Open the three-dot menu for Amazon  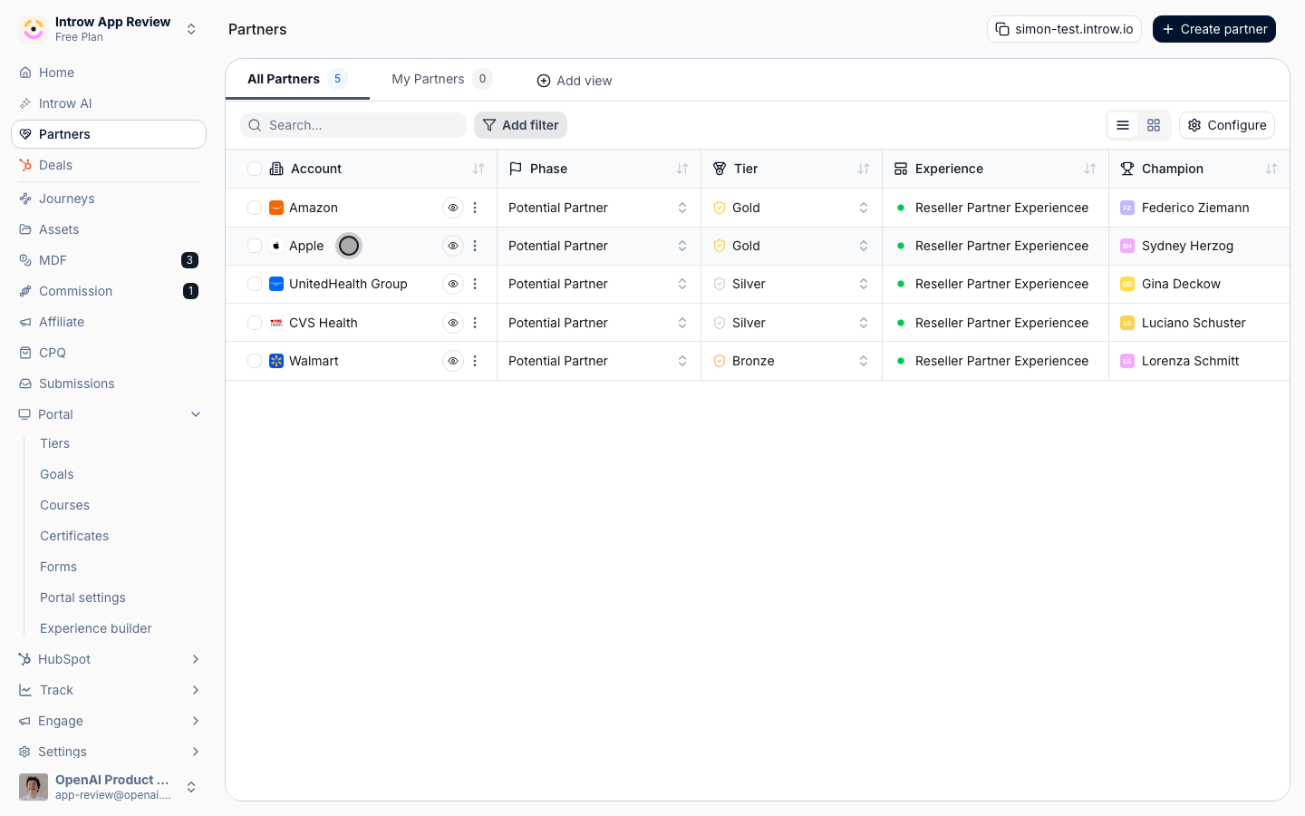click(x=475, y=208)
